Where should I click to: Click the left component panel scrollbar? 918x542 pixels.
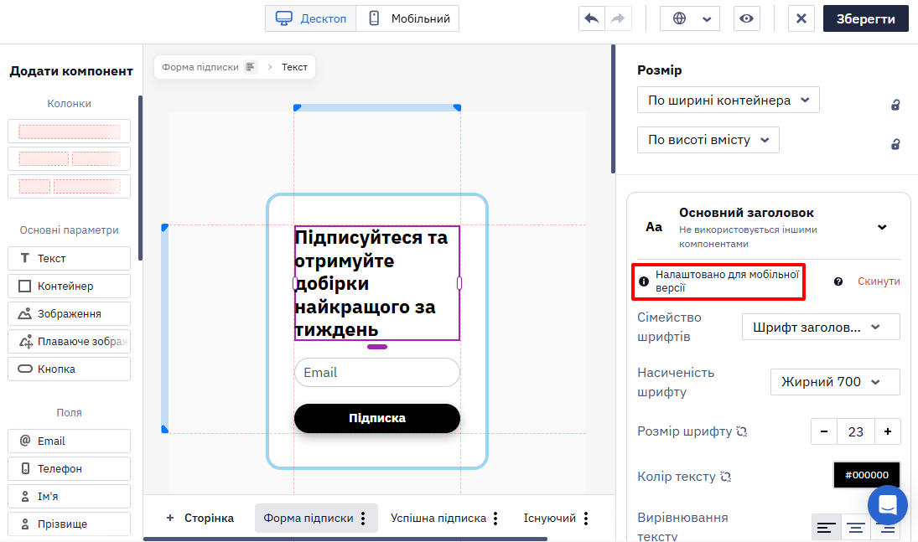[x=140, y=178]
